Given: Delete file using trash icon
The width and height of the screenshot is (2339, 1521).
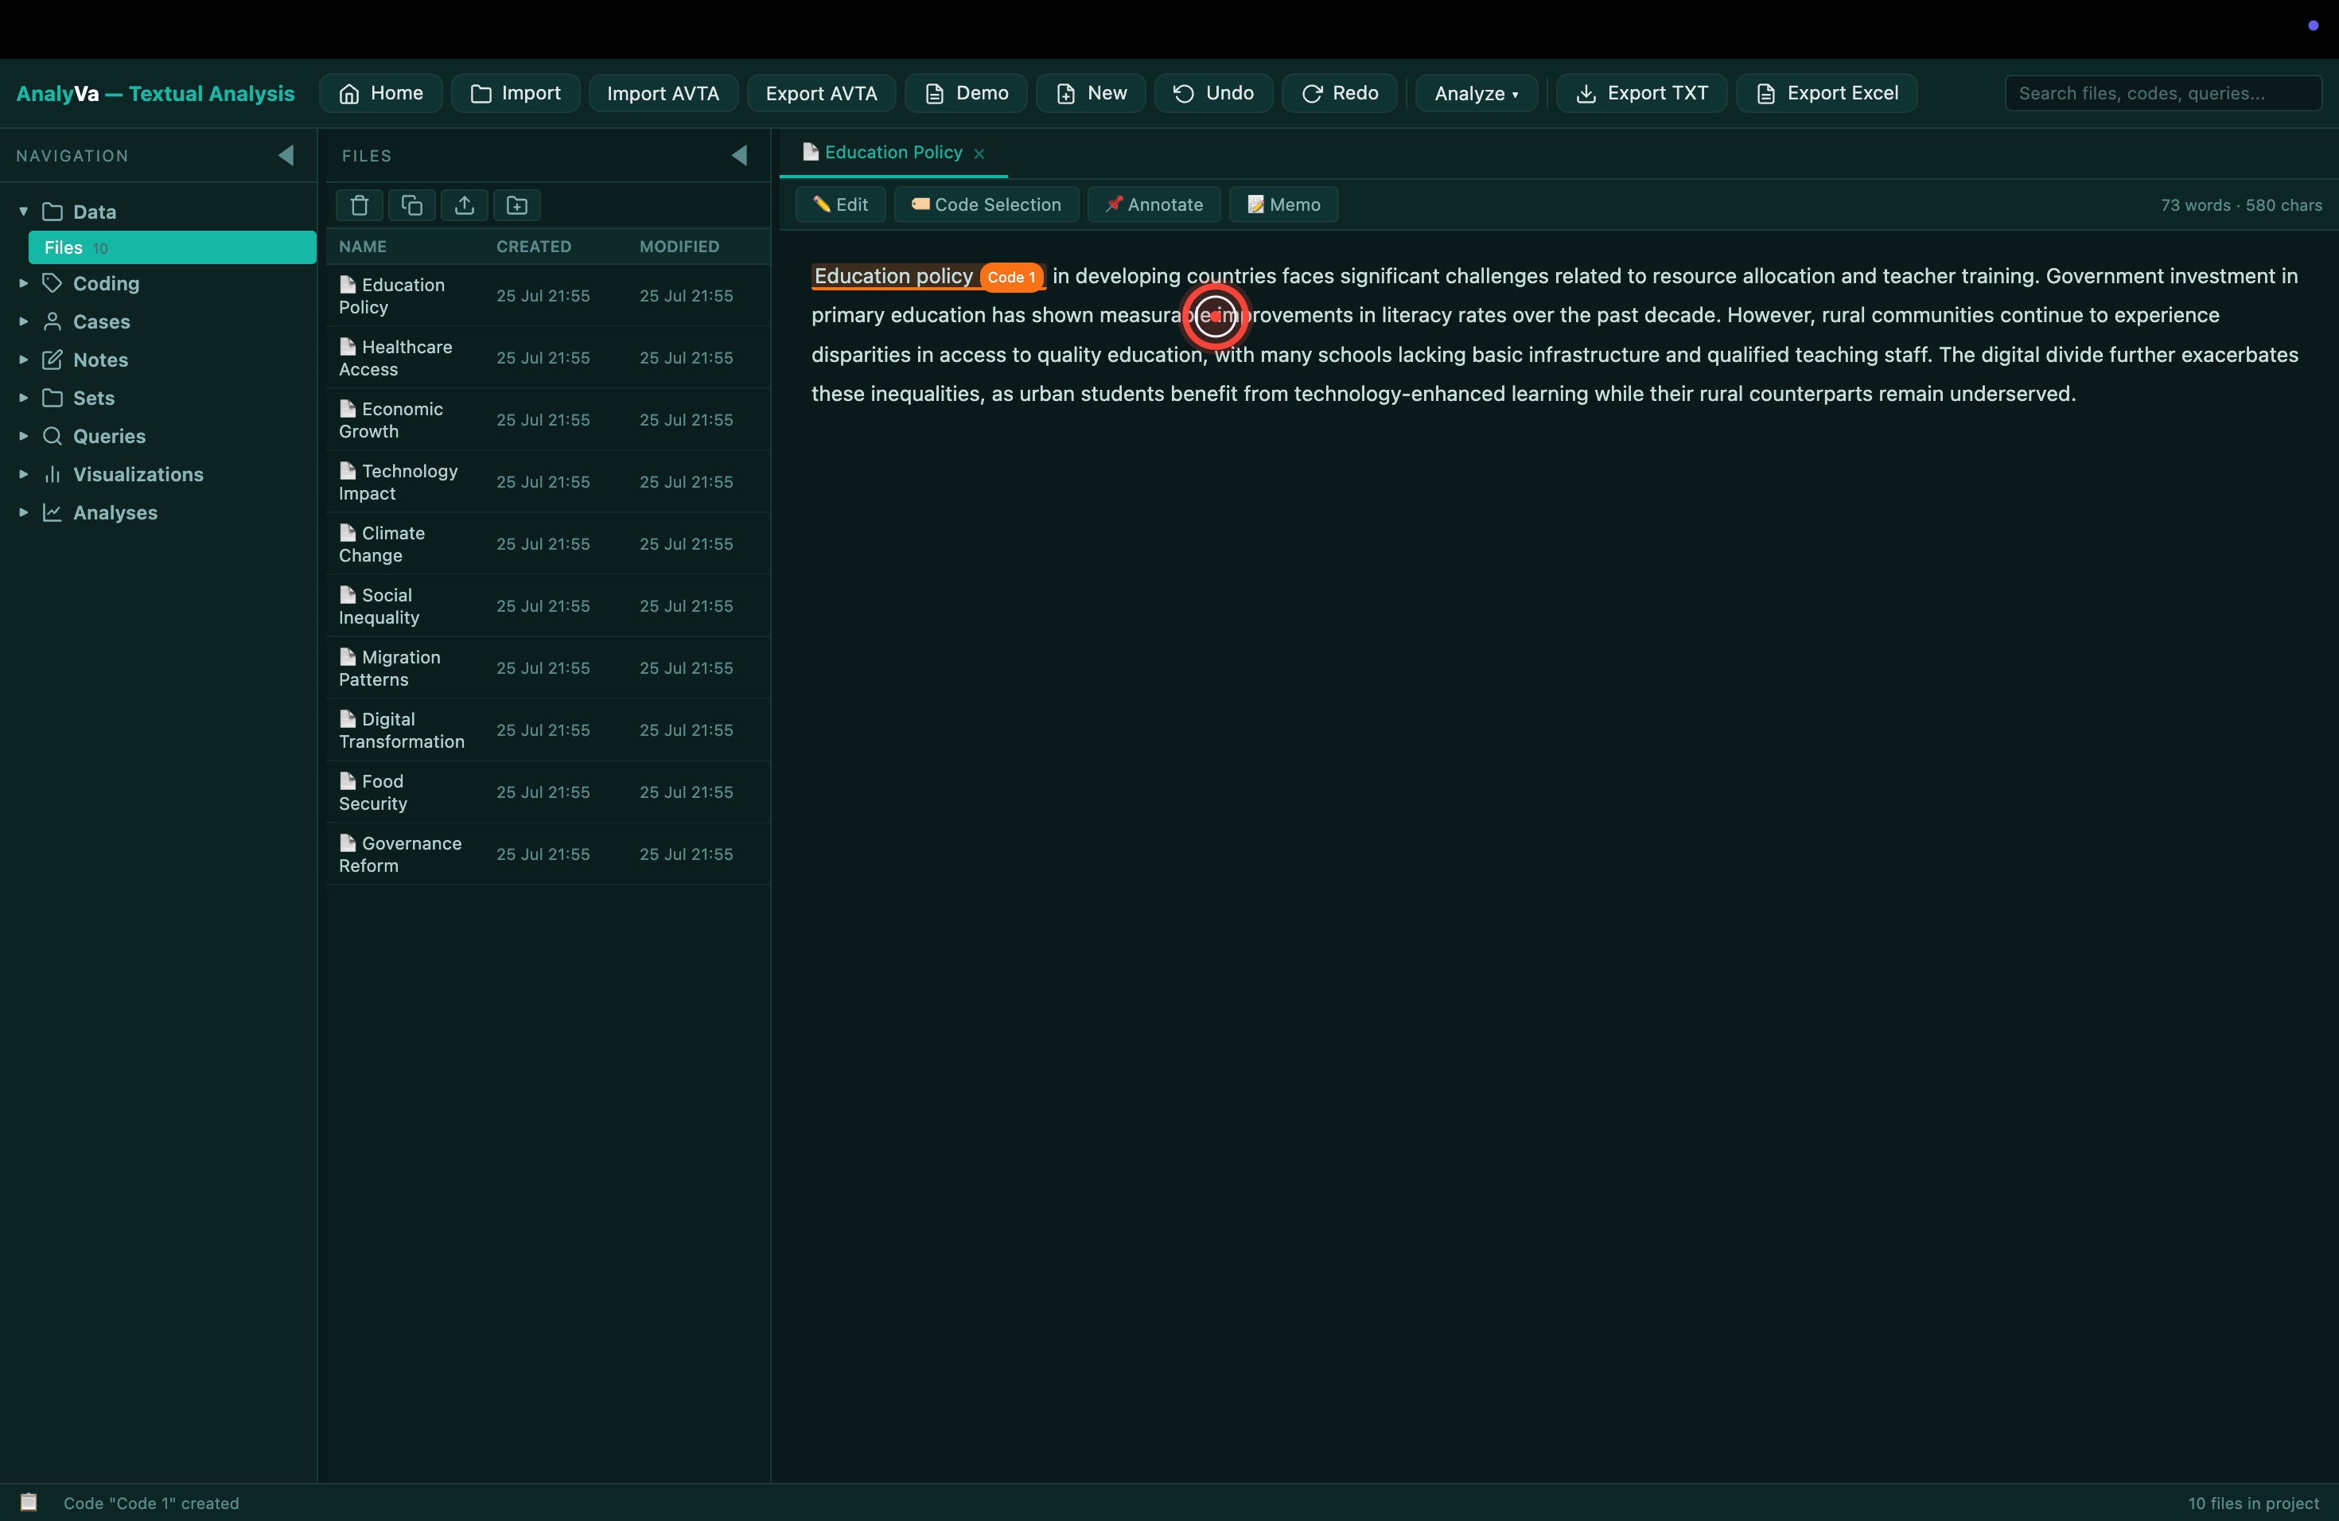Looking at the screenshot, I should pyautogui.click(x=360, y=205).
